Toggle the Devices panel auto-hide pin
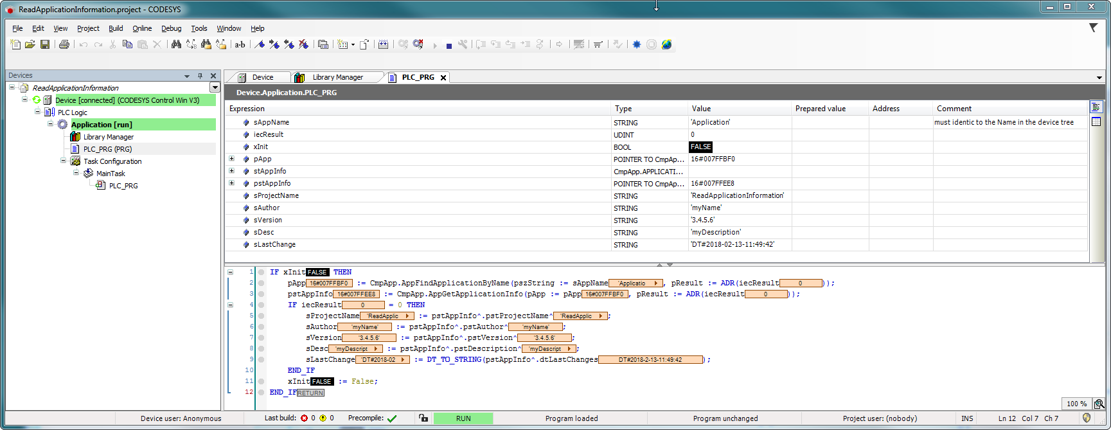 (x=200, y=76)
